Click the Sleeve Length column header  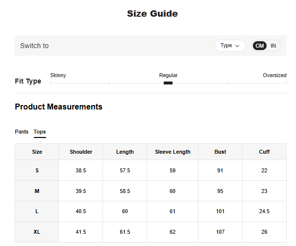(x=173, y=152)
